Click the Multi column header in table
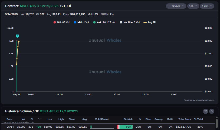This screenshot has height=130, width=220. (170, 119)
